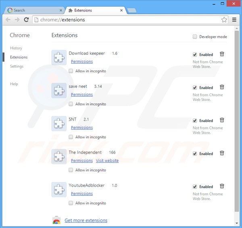
Task: Open the Chrome hamburger menu
Action: click(x=234, y=20)
